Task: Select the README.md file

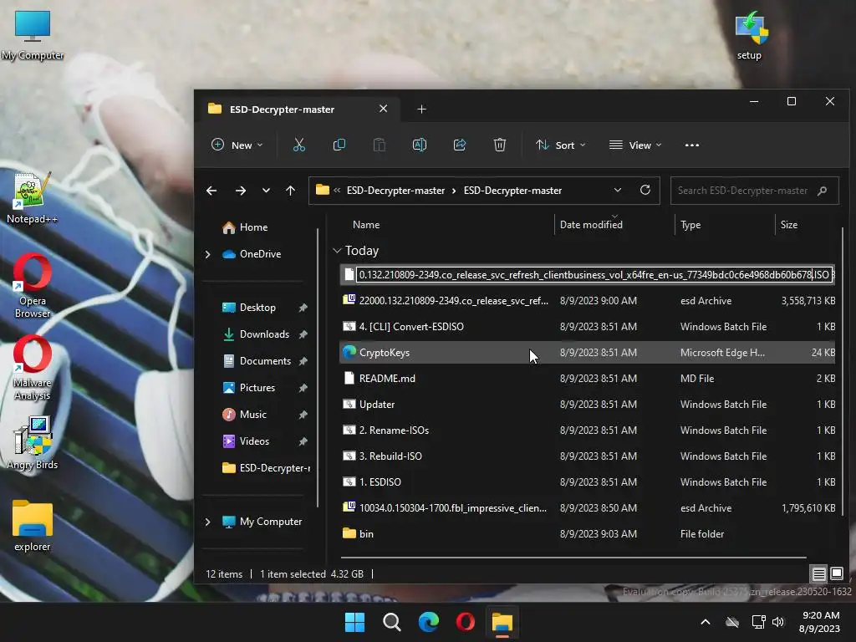Action: pos(588,379)
